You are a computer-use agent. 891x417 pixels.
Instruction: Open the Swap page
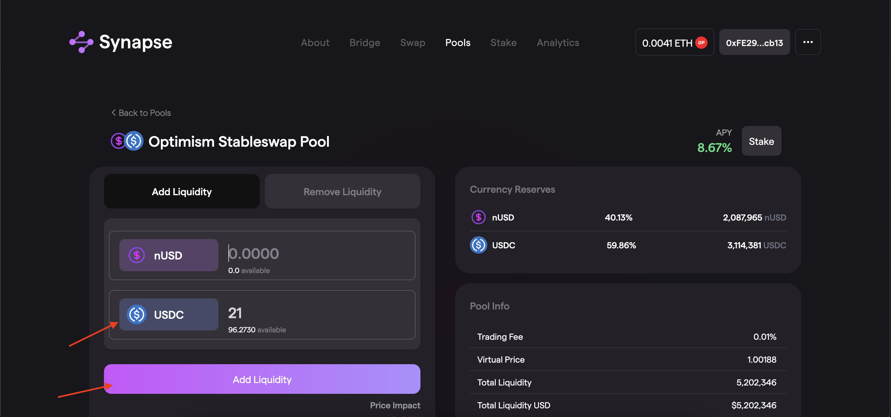pos(413,42)
